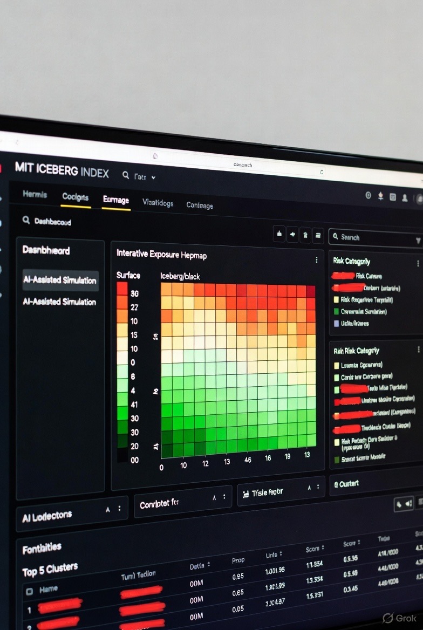Click the 0.3.45 score cell
423x630 pixels.
[x=351, y=590]
